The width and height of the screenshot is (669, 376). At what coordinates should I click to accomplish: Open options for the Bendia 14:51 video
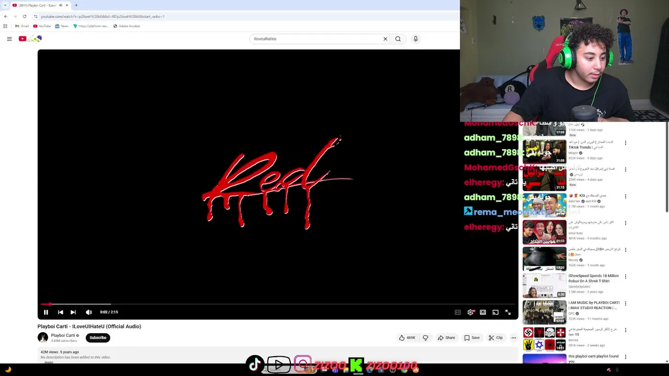tap(626, 330)
